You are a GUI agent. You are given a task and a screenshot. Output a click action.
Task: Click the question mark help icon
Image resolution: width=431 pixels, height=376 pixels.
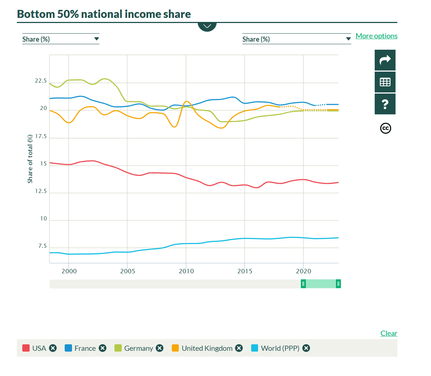tap(385, 104)
